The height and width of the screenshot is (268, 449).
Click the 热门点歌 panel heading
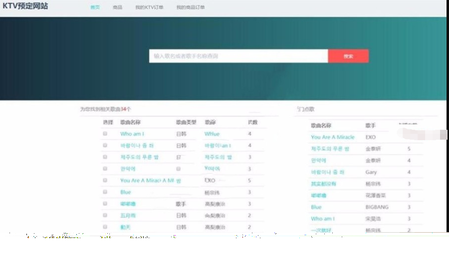tap(305, 109)
